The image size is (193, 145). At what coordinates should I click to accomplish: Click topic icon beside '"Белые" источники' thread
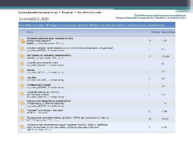click(22, 111)
